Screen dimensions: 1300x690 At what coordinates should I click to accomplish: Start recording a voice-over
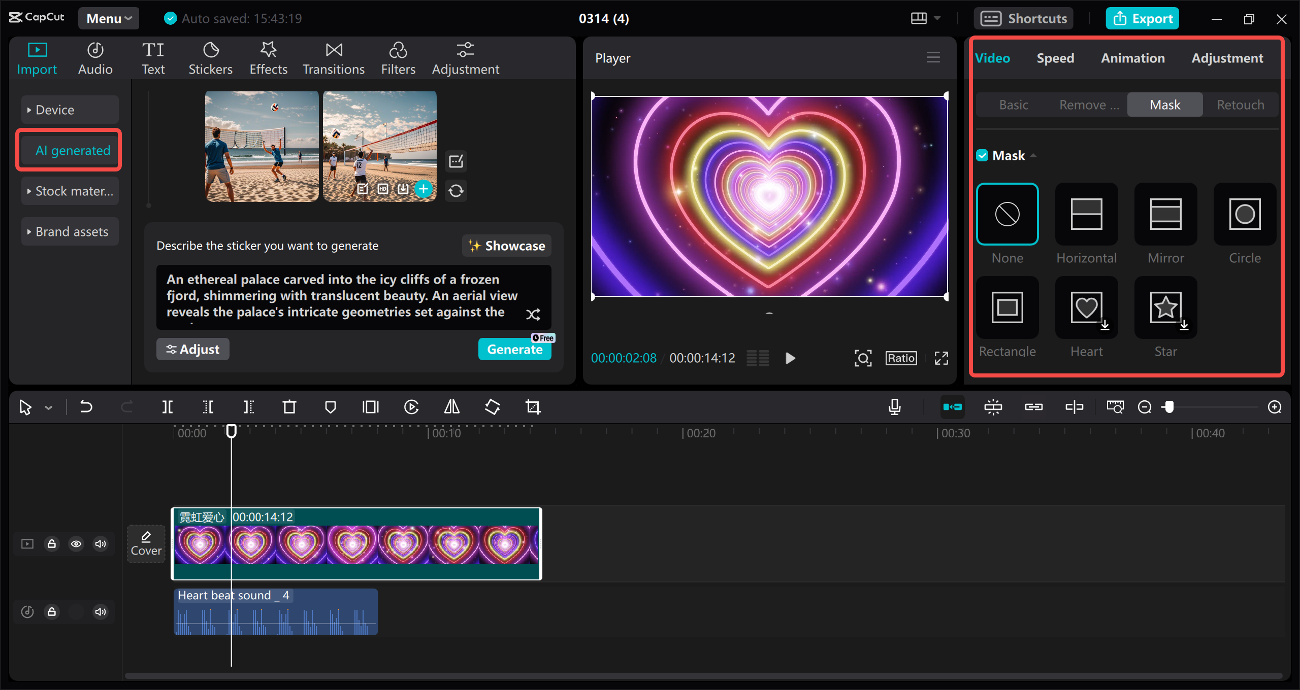click(895, 407)
